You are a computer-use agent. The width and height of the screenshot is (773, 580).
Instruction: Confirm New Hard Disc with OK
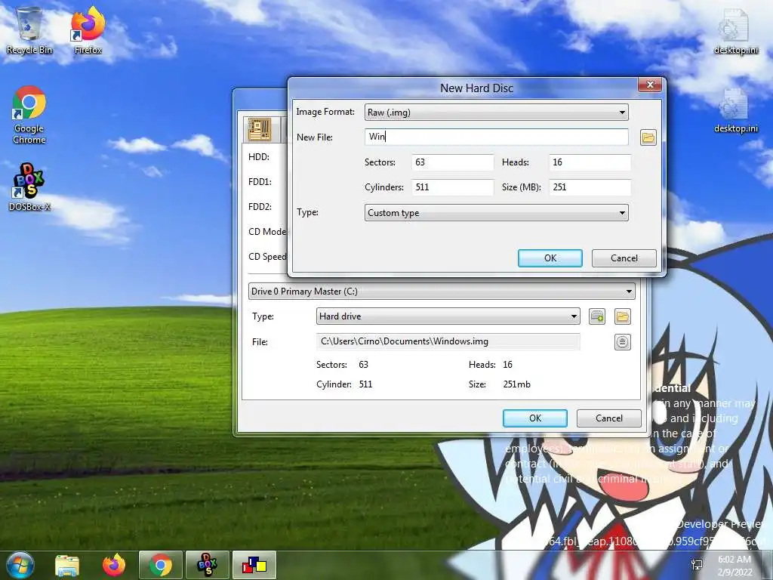pos(550,258)
